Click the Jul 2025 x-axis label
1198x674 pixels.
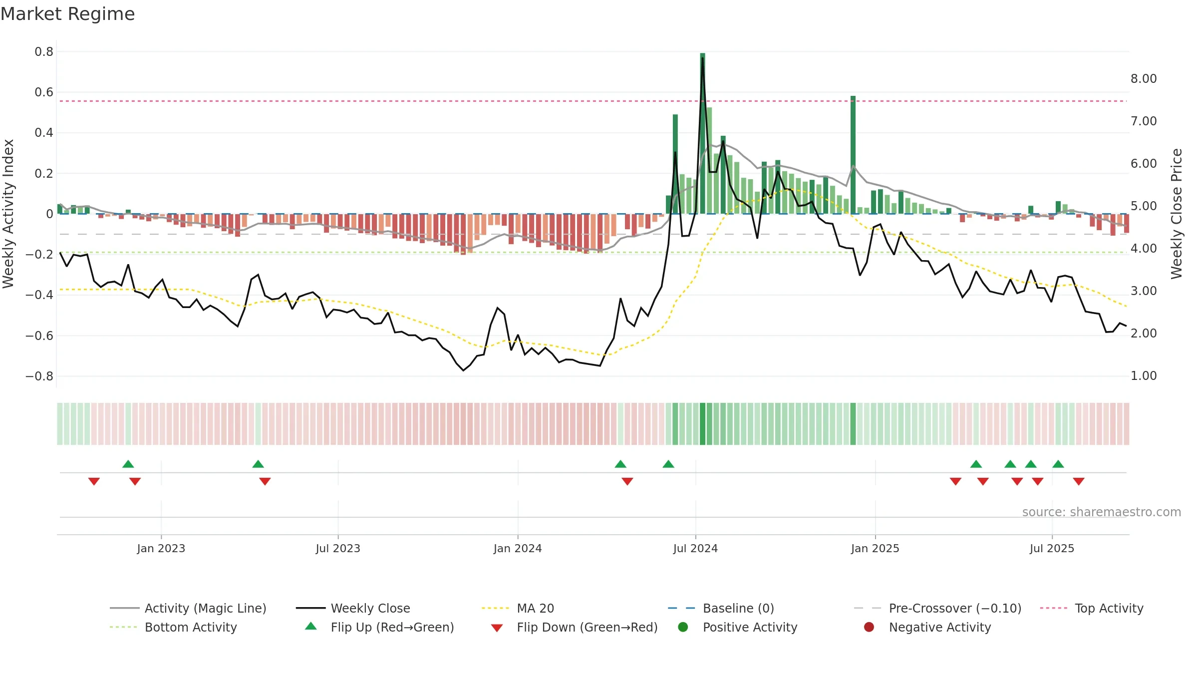point(1052,548)
